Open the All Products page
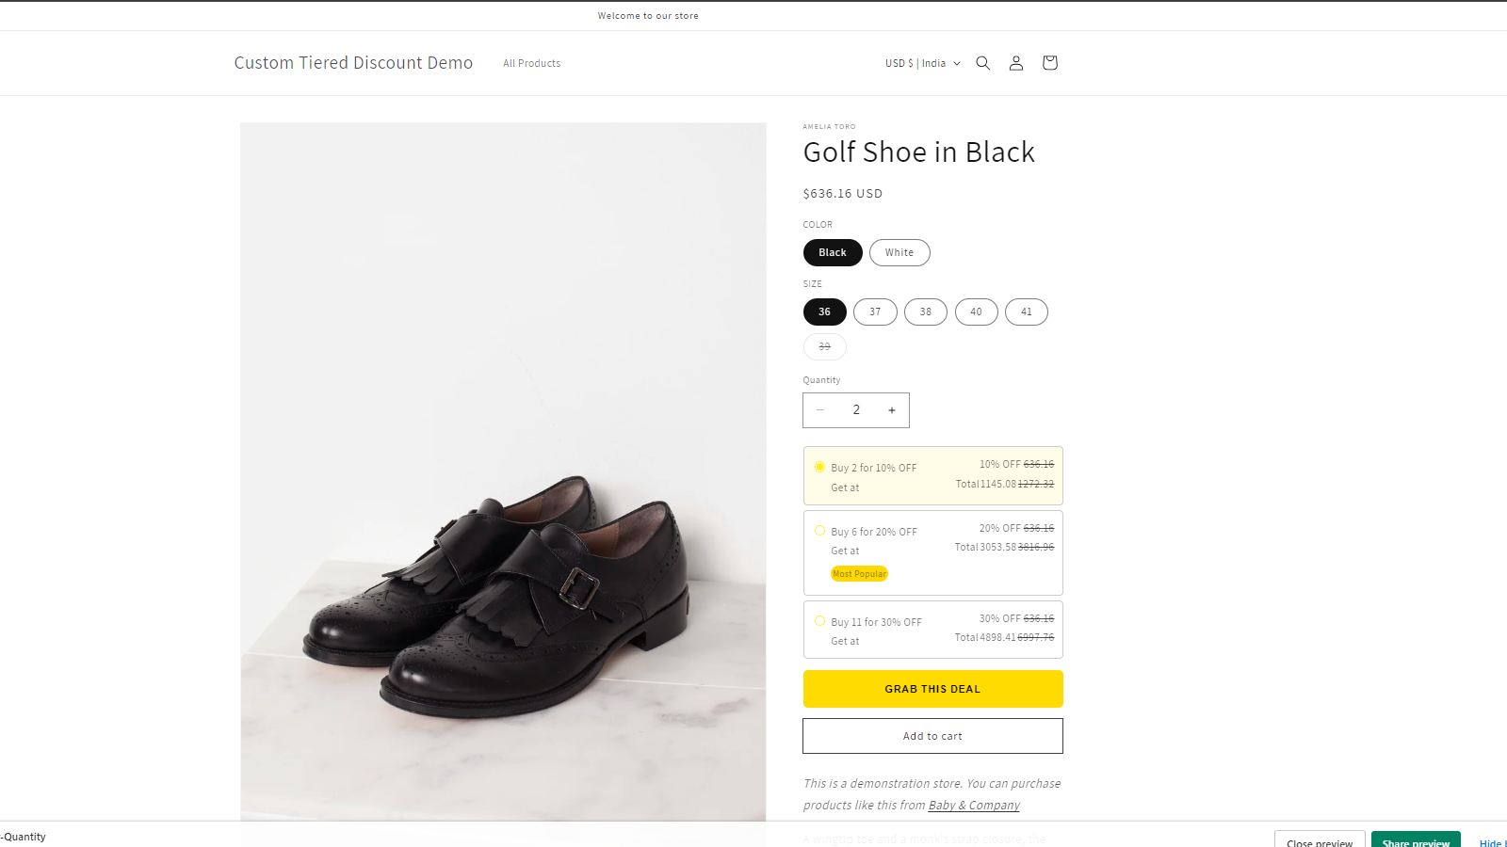Viewport: 1507px width, 847px height. (531, 62)
